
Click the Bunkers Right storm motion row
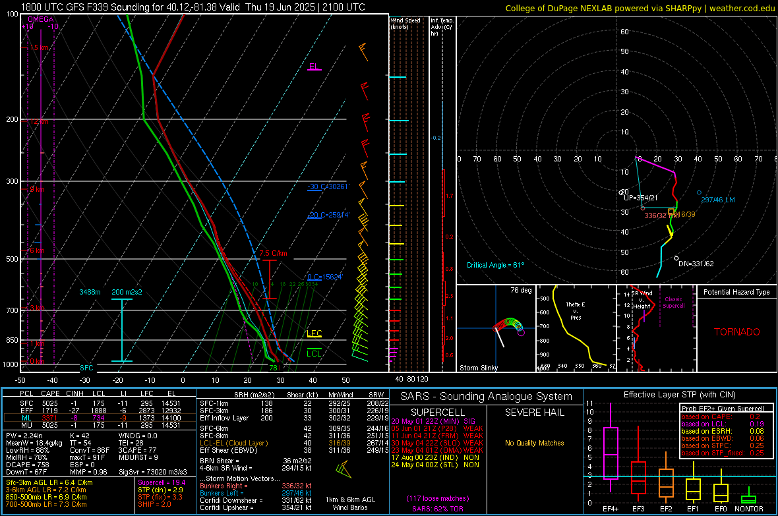coord(256,486)
